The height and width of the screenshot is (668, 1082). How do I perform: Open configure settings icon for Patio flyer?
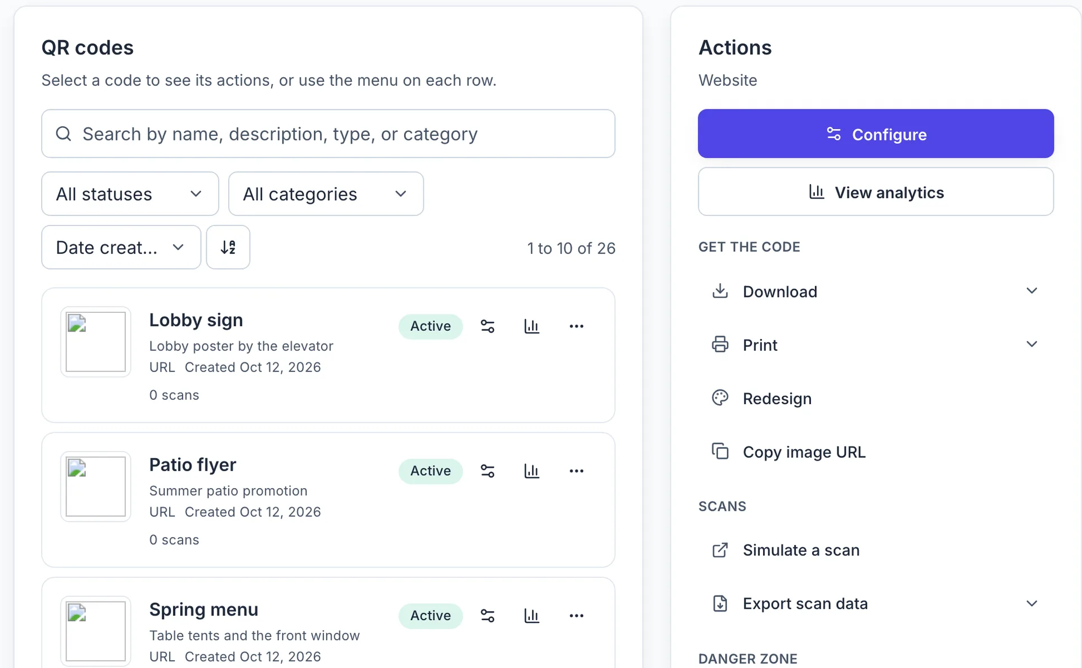[487, 471]
